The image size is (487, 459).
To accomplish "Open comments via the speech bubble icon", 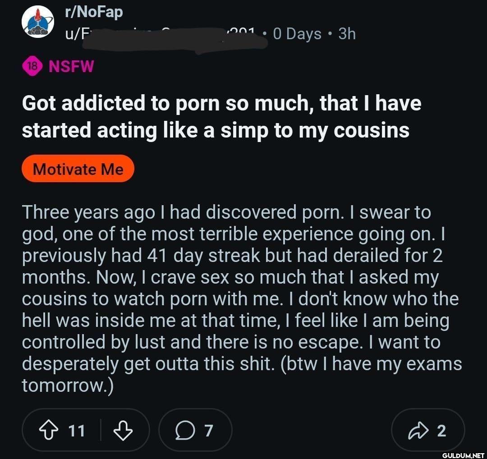I will [184, 431].
